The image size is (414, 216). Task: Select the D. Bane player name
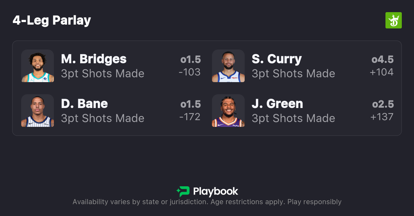[x=84, y=104]
